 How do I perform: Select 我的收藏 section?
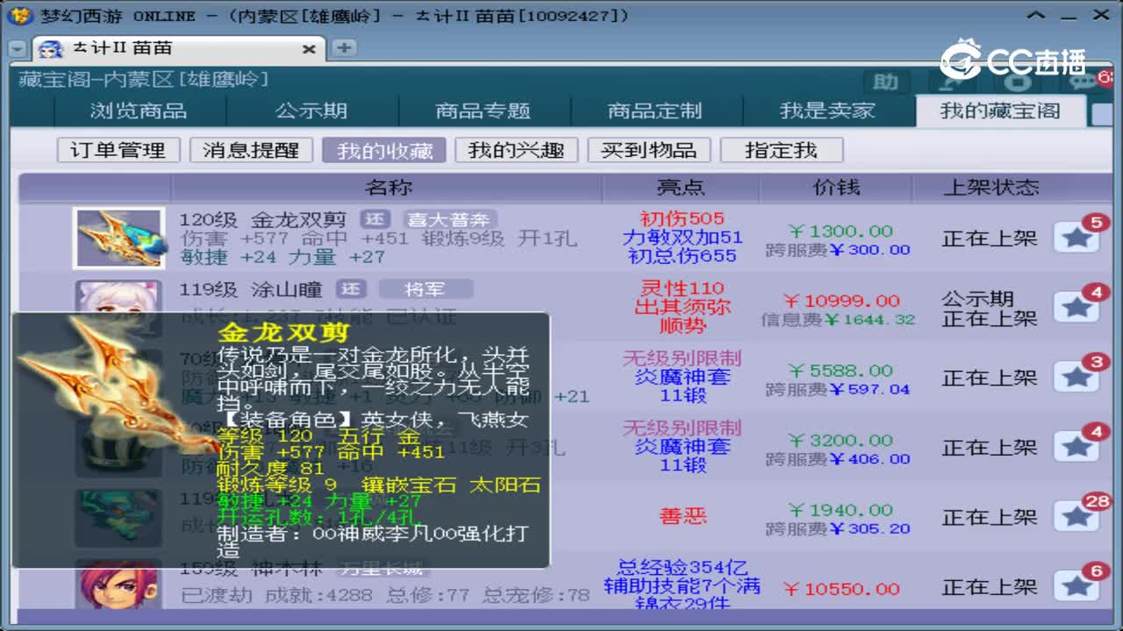pos(384,150)
